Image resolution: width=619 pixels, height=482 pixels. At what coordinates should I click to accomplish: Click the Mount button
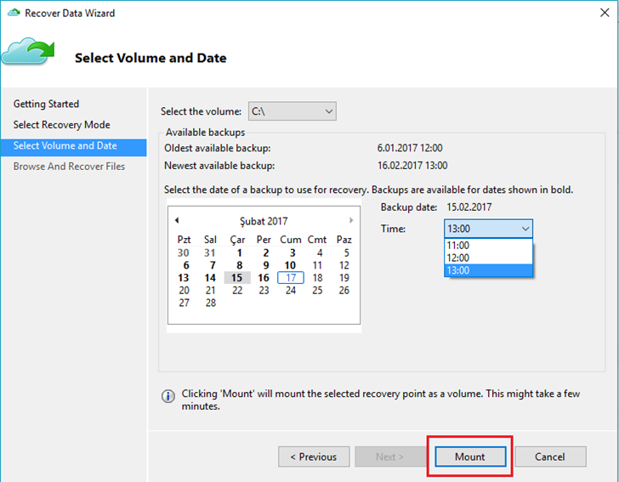470,456
